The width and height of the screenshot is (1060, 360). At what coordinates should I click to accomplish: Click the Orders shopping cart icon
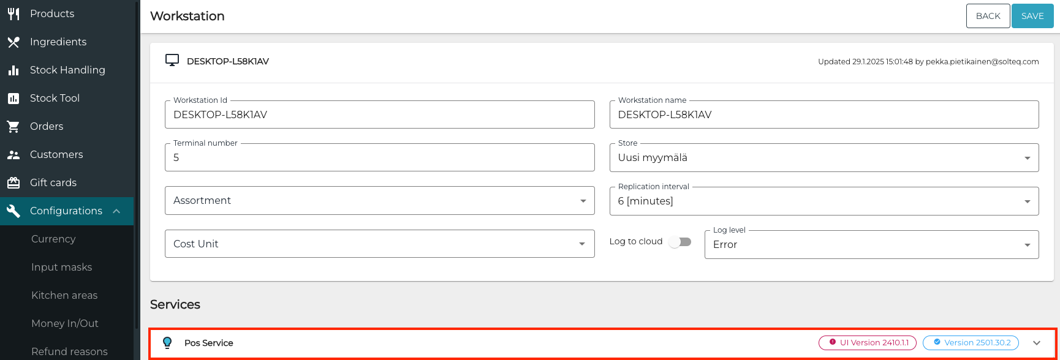point(13,126)
